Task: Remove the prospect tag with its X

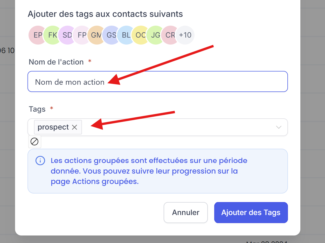Action: point(74,127)
